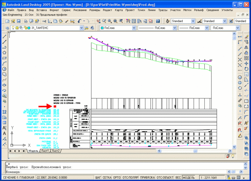Viewport: 251px width, 181px height.
Task: Select the Mirror modify tool
Action: tap(246, 47)
